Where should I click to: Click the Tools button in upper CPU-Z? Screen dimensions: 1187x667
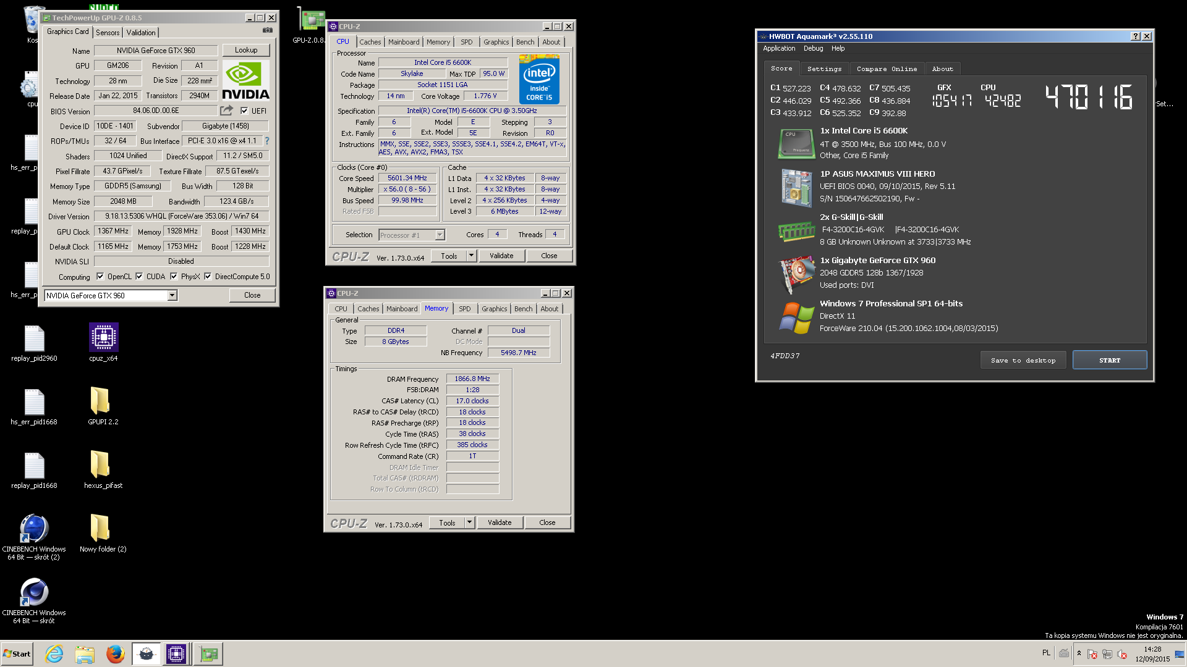coord(449,256)
